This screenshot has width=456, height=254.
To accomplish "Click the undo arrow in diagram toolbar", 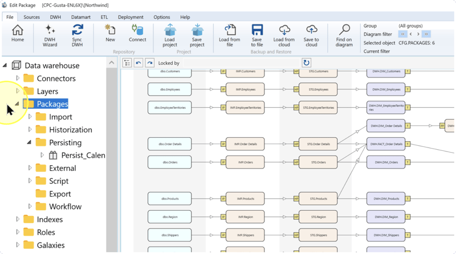I will point(139,63).
